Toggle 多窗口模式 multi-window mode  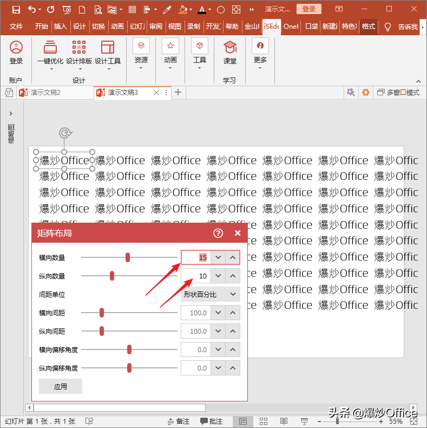point(398,93)
